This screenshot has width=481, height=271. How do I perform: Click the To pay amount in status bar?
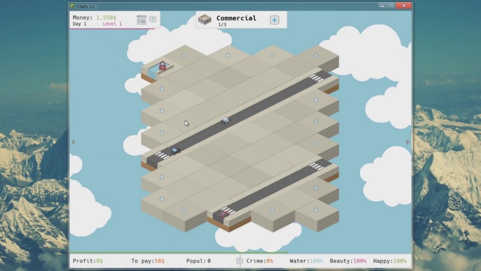click(147, 261)
